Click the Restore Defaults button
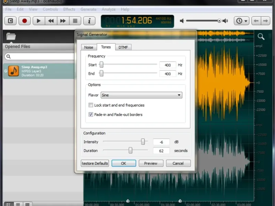The image size is (275, 206). (x=95, y=163)
